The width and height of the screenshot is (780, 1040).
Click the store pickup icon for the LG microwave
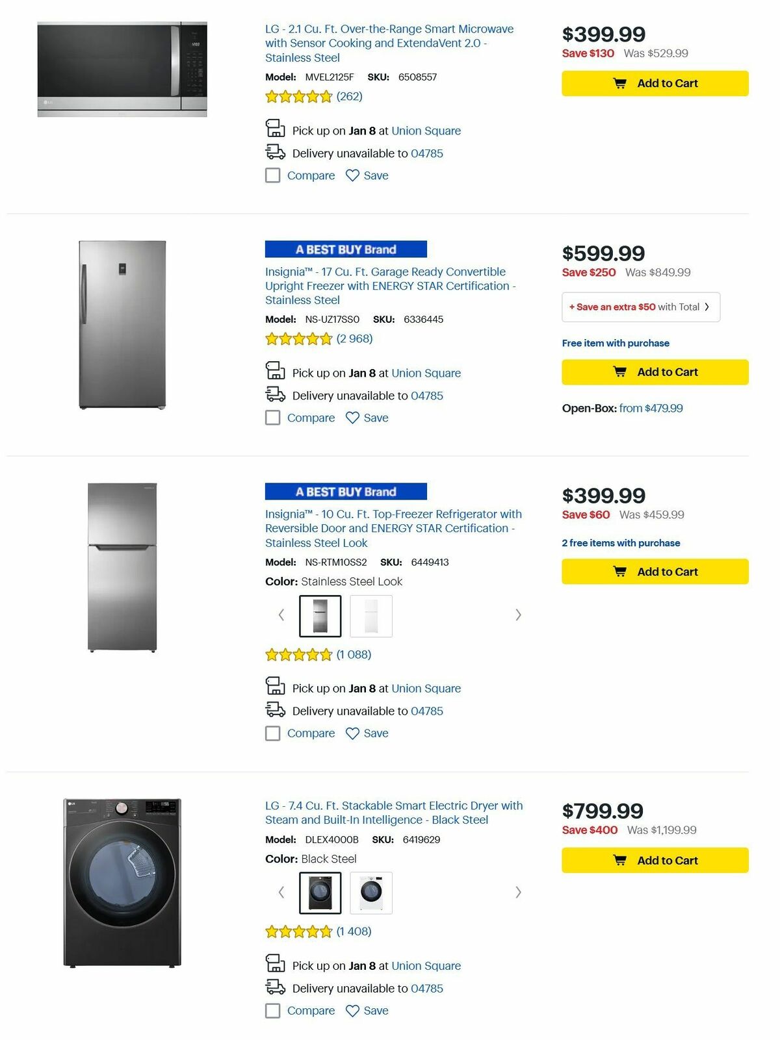[276, 129]
